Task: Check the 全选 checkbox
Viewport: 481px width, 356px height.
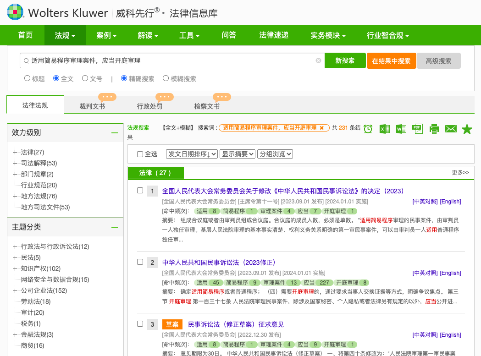Action: pos(140,154)
